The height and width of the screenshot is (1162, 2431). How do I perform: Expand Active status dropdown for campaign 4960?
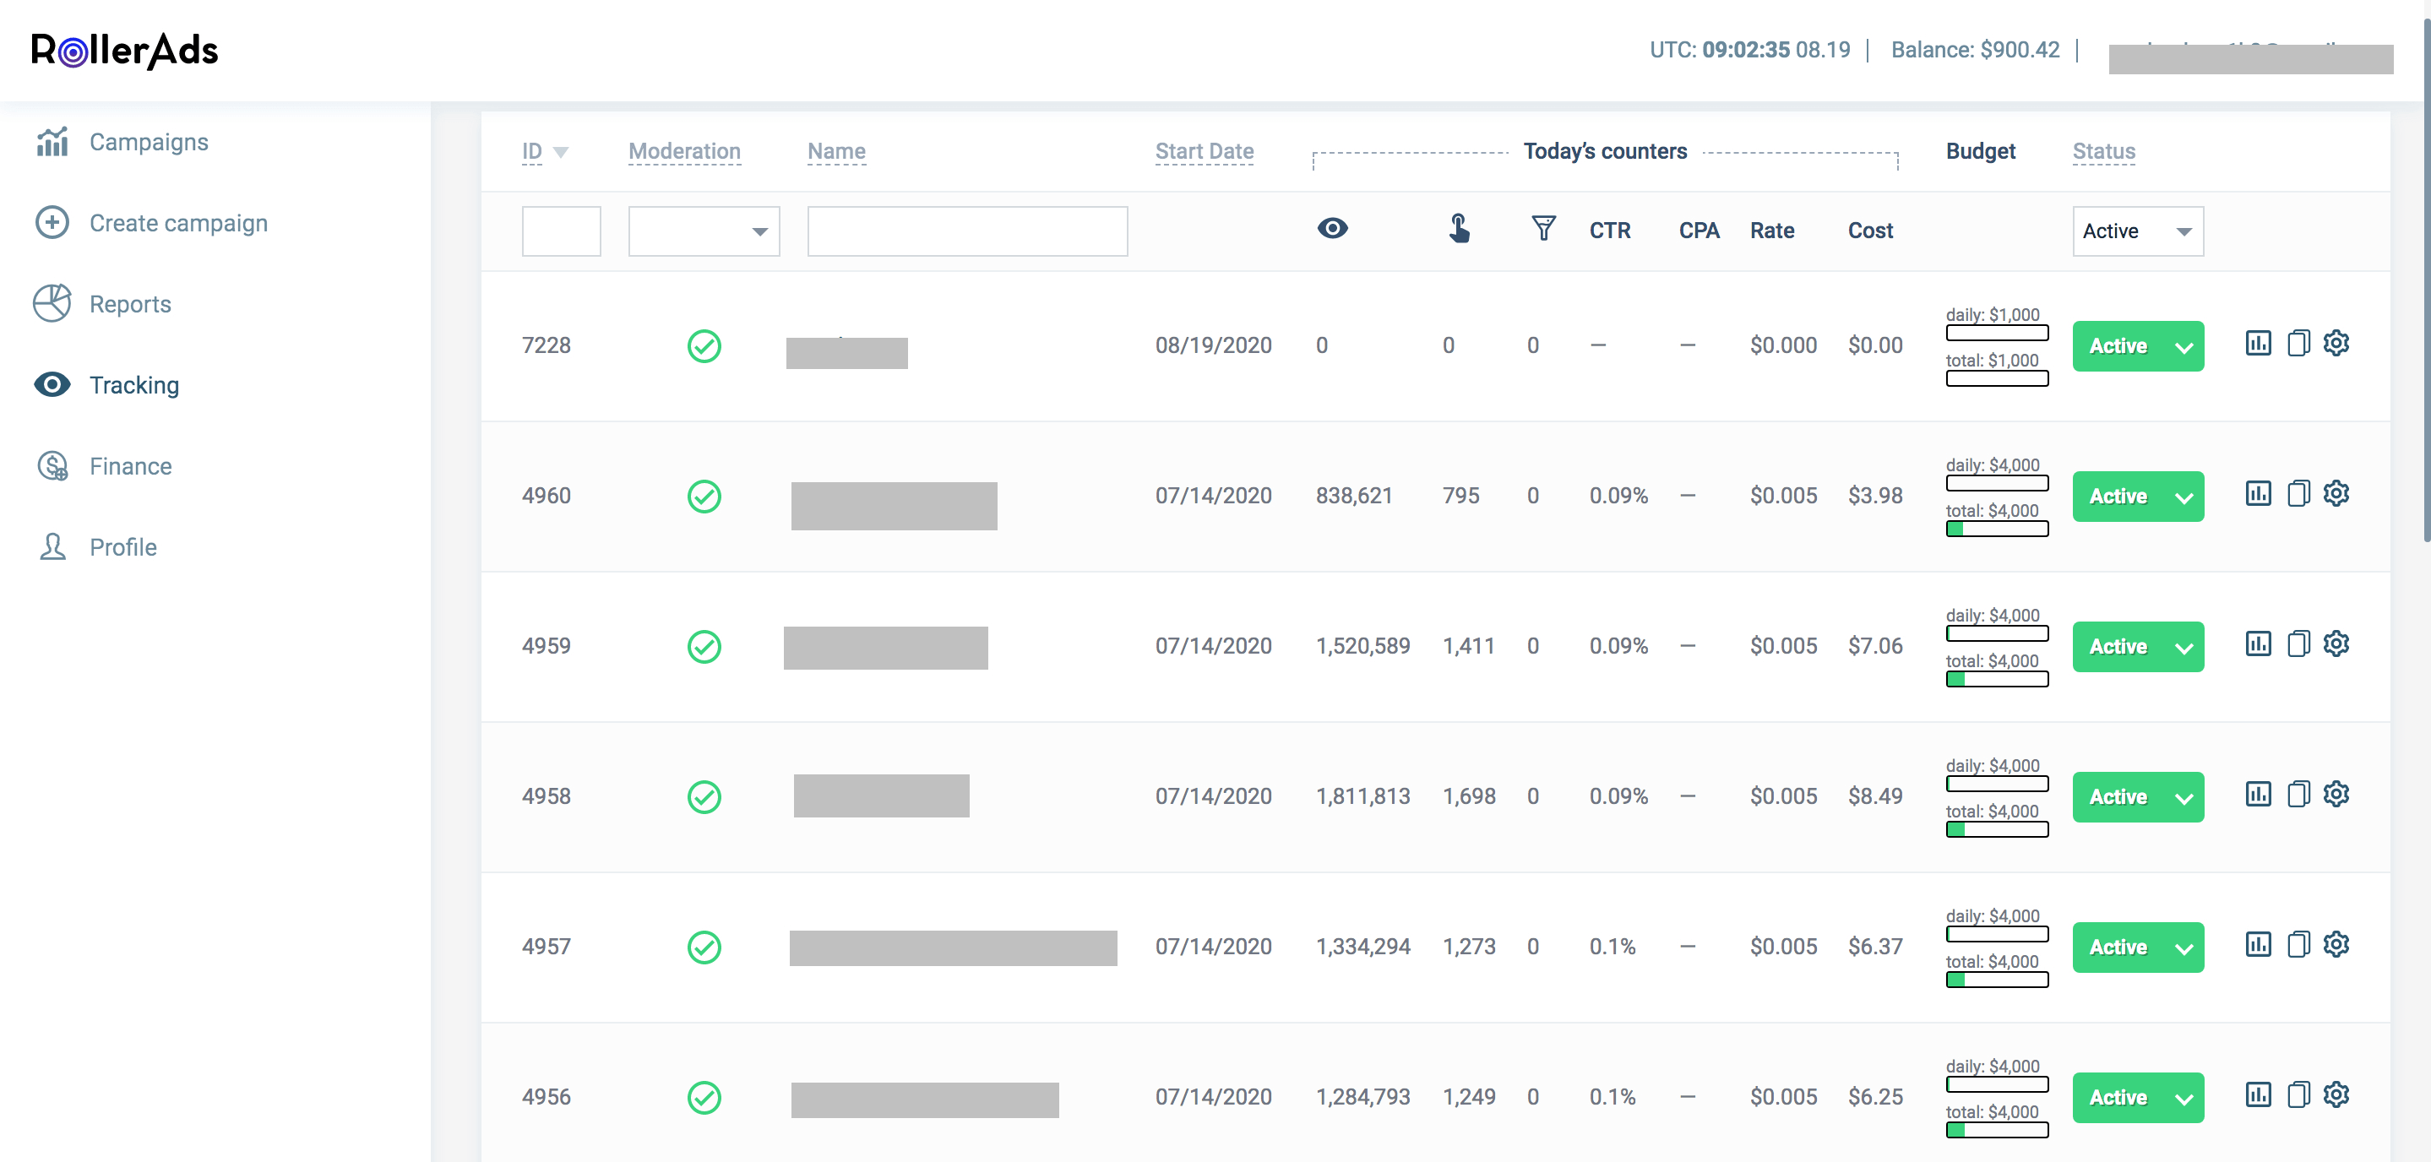tap(2183, 497)
